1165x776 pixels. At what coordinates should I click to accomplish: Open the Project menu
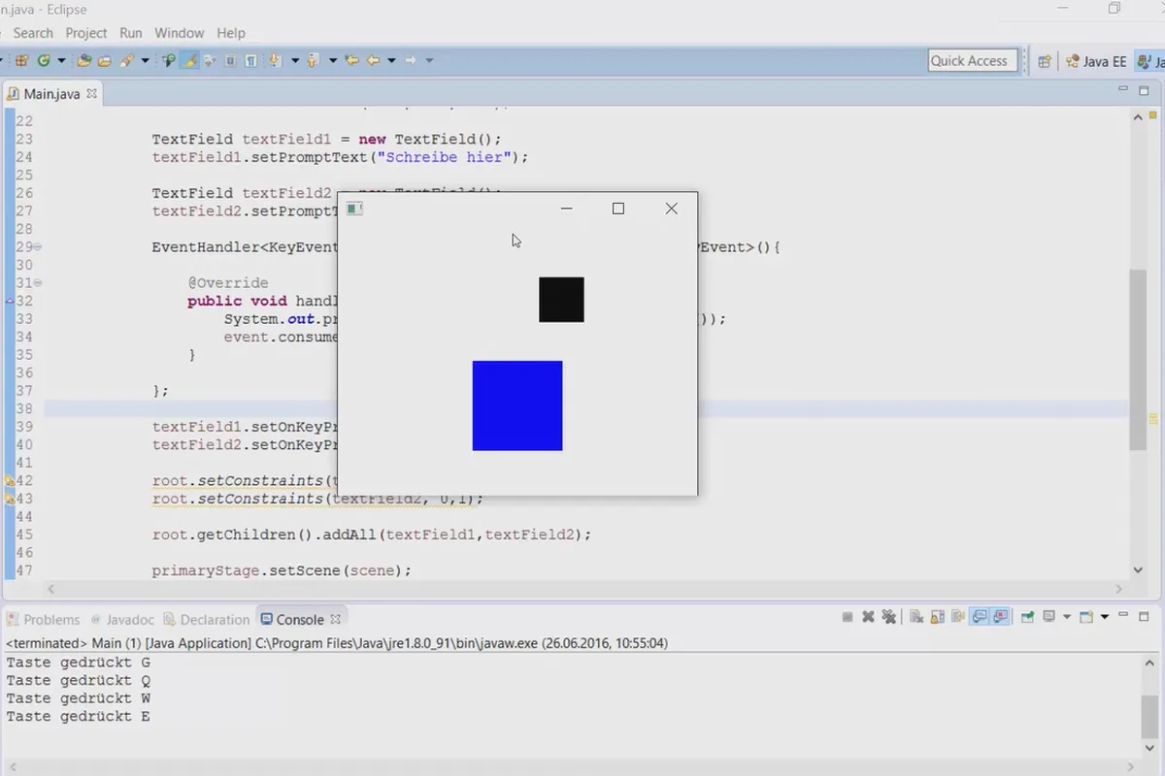(86, 33)
